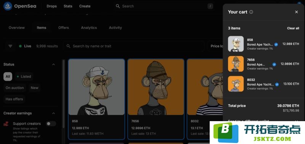The height and width of the screenshot is (144, 305).
Task: Click the $73,795.98 total value
Action: point(291,110)
